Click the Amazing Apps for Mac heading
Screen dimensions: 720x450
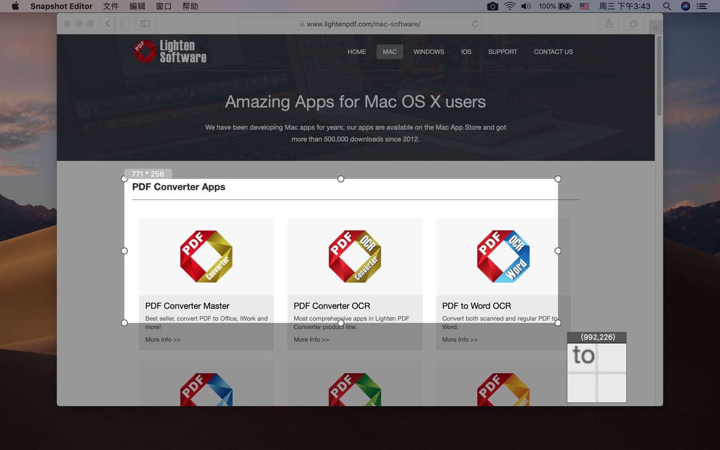pos(355,102)
